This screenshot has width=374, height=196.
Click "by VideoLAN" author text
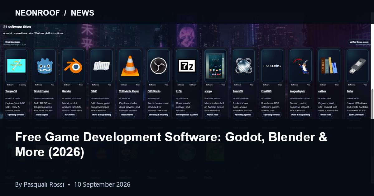click(x=125, y=98)
